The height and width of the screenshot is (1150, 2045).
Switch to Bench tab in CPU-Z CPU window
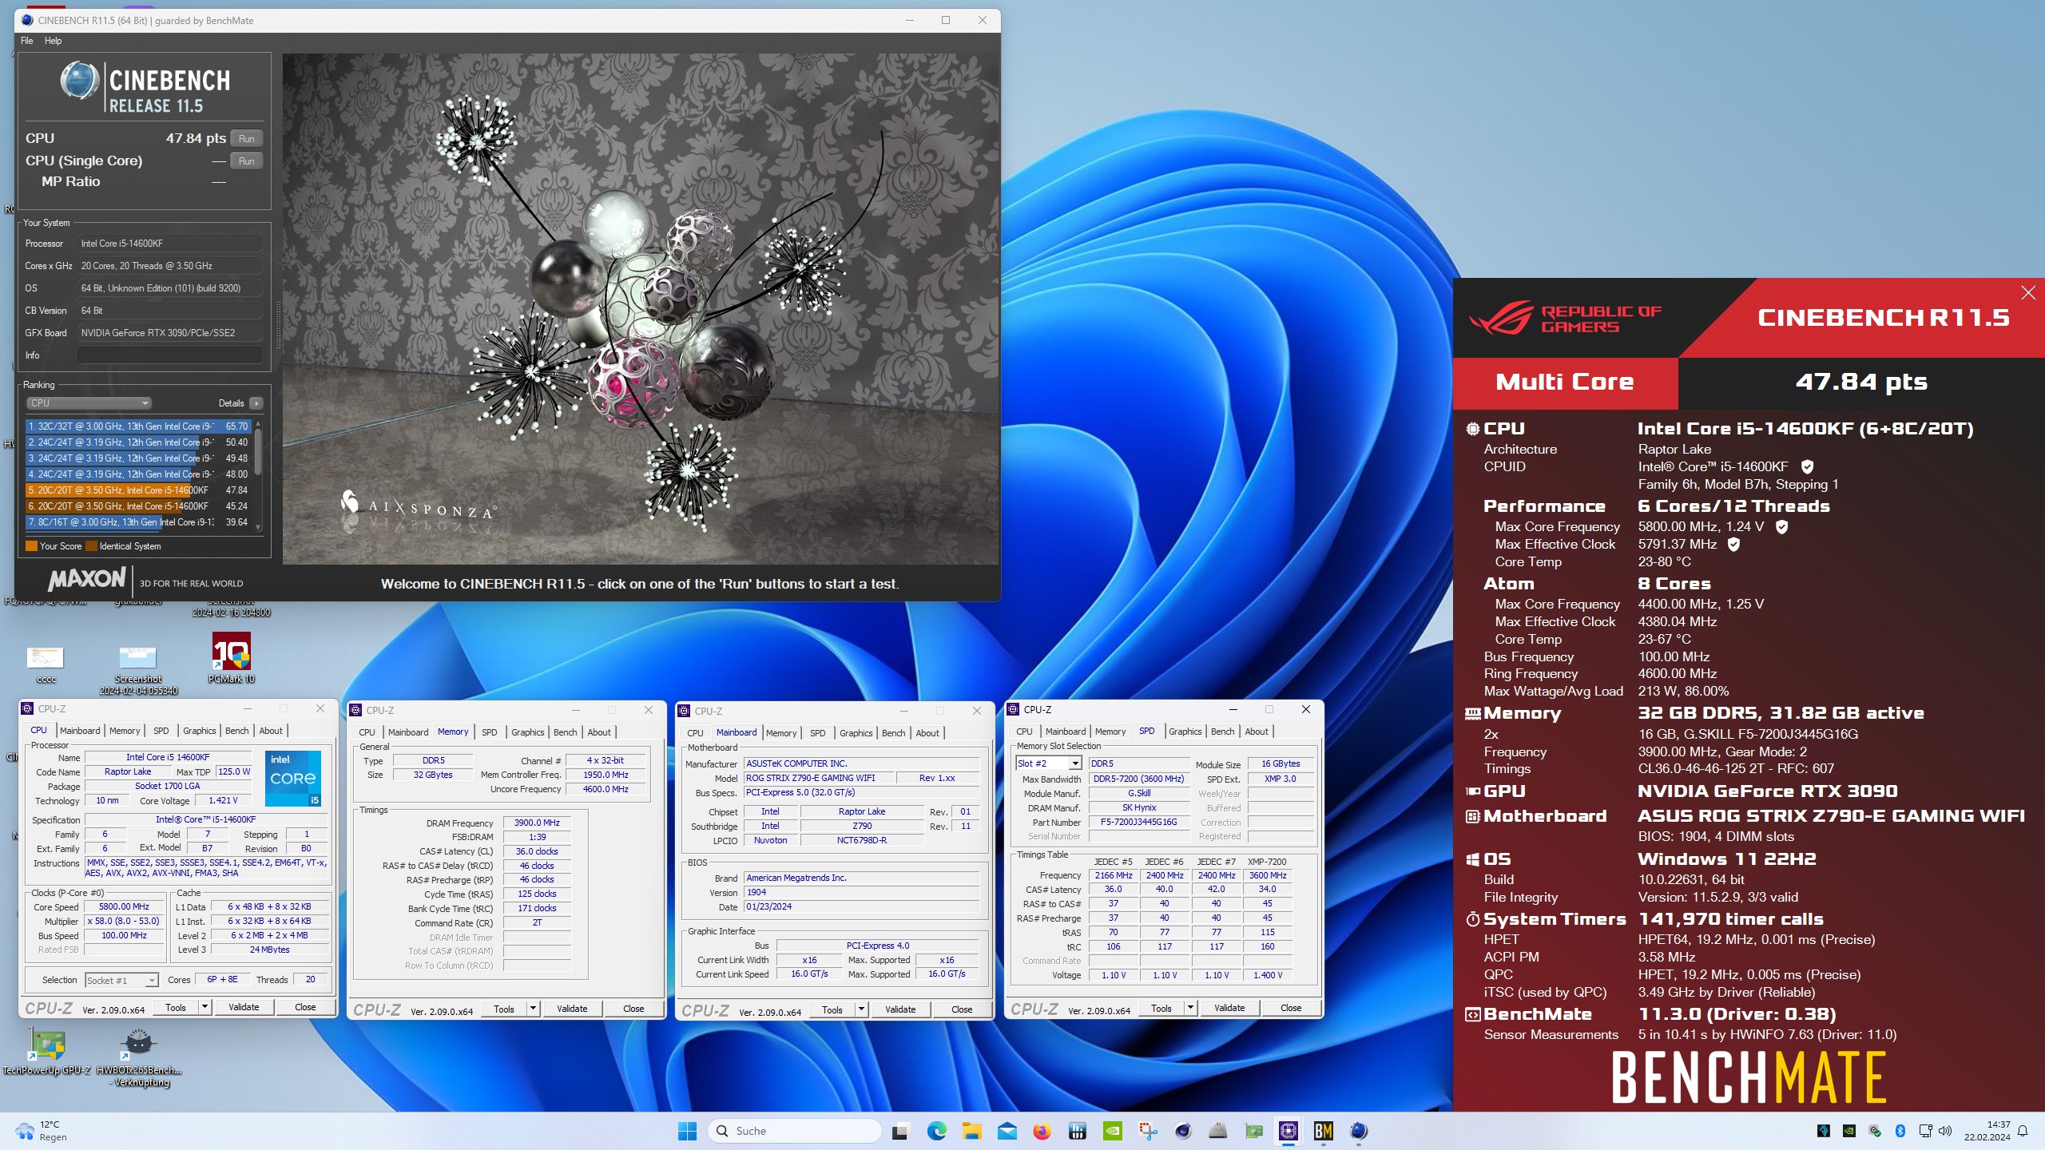(236, 731)
